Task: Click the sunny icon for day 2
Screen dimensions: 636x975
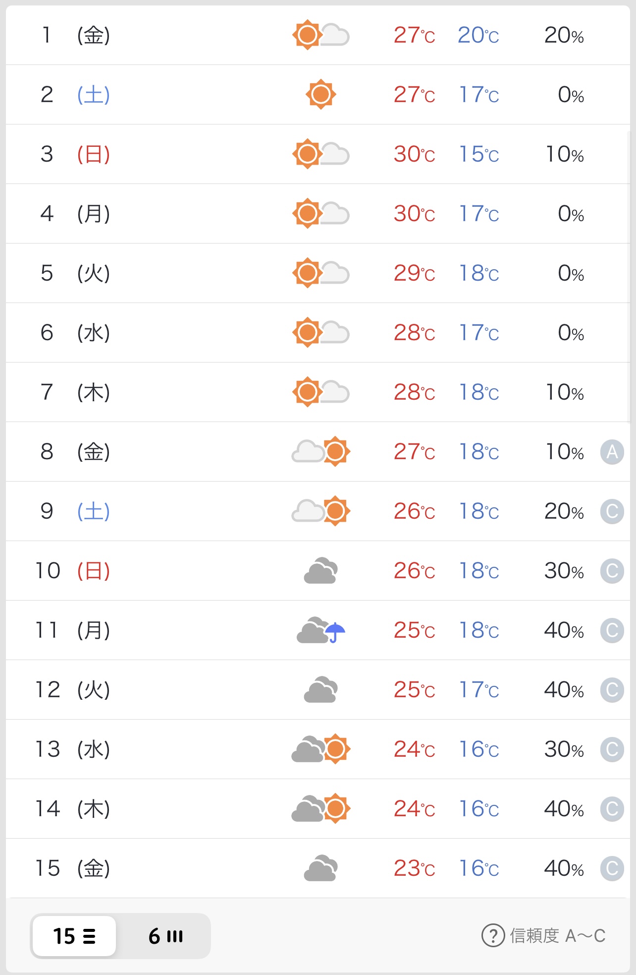Action: [x=320, y=94]
